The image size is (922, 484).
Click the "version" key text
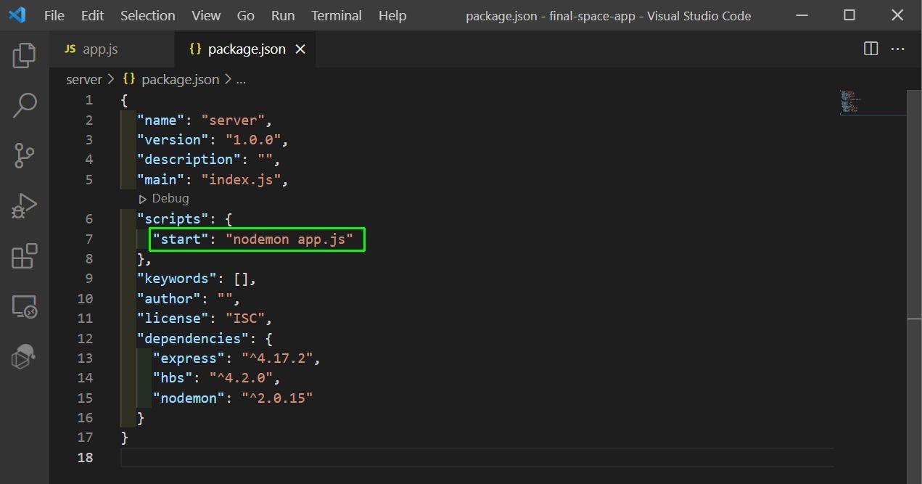click(173, 139)
